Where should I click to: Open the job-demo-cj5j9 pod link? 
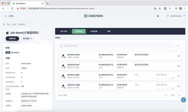73,75
